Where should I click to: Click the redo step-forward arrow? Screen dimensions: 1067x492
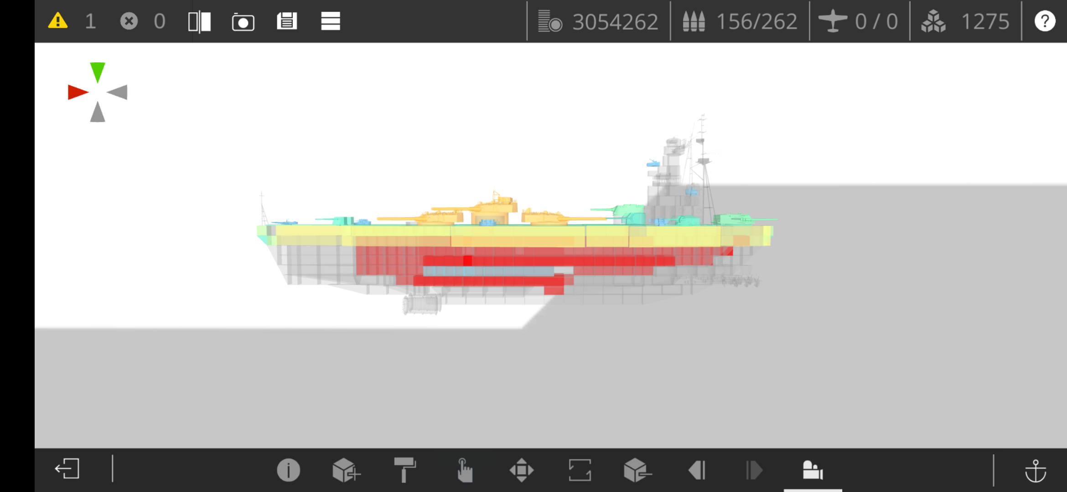coord(754,470)
